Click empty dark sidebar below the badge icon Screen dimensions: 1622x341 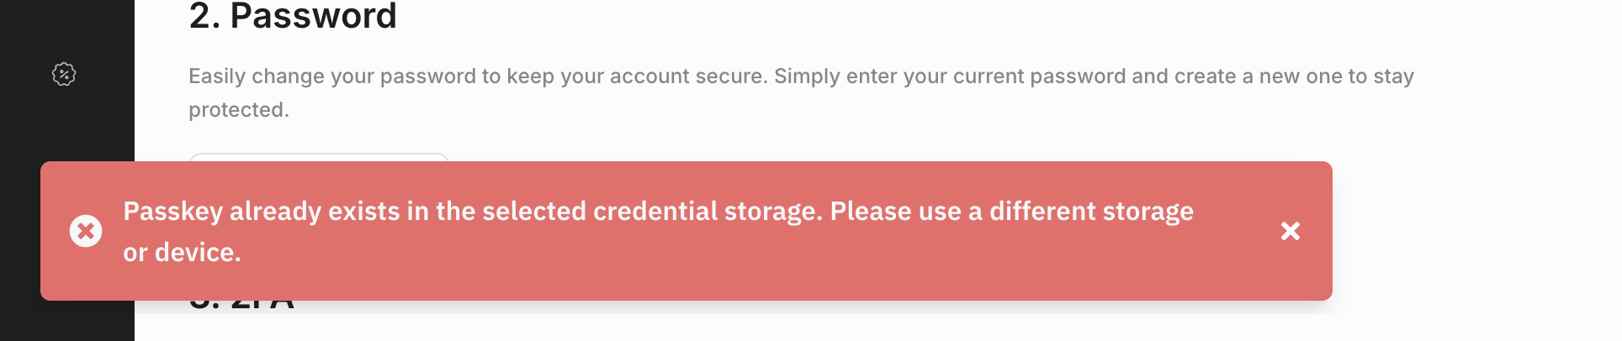click(67, 126)
